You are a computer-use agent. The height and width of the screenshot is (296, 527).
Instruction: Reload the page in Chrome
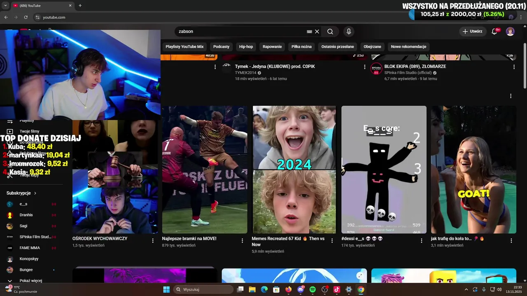pos(26,17)
